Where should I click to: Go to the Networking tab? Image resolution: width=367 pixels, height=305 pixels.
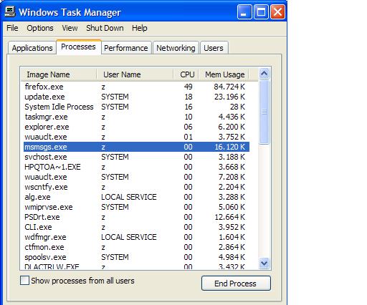[176, 48]
